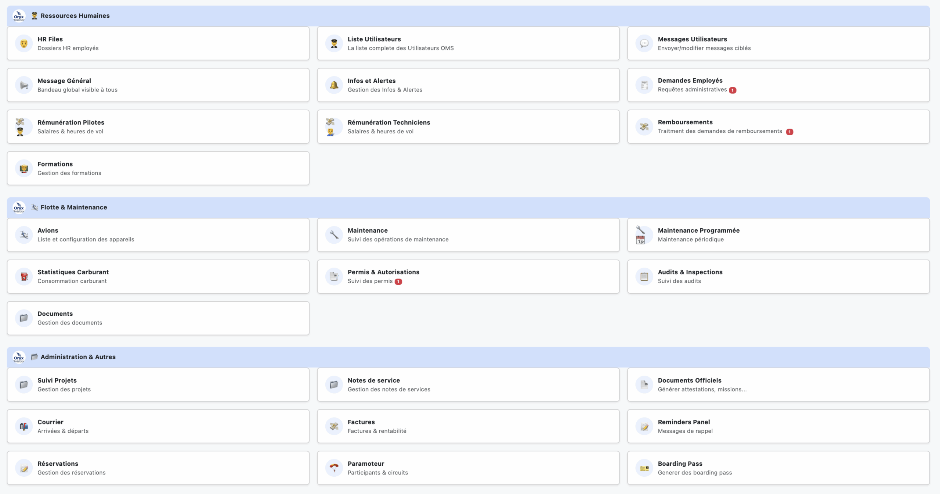Image resolution: width=940 pixels, height=494 pixels.
Task: Click the Messages Utilisateurs speech bubble icon
Action: click(644, 44)
